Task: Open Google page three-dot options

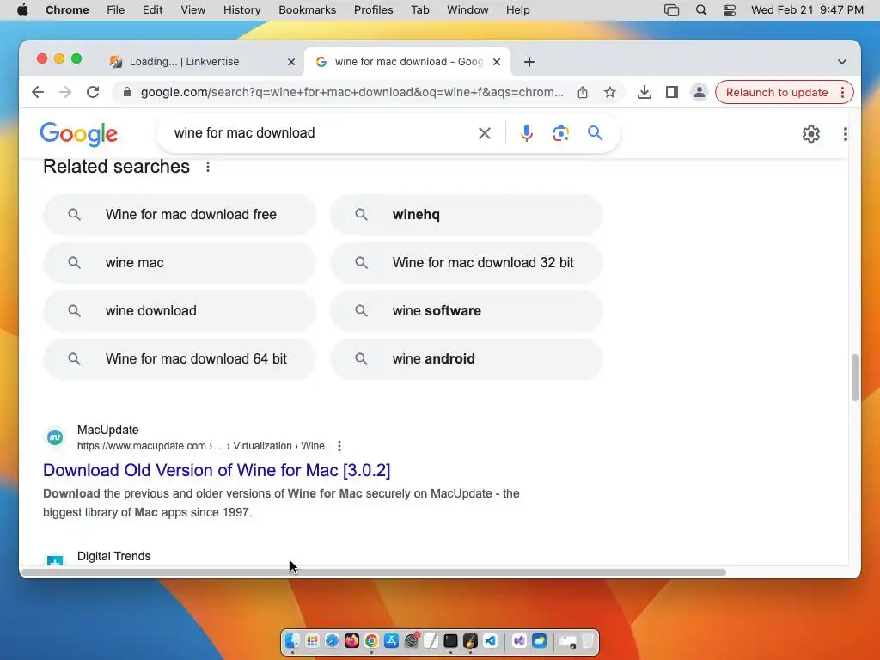Action: coord(846,133)
